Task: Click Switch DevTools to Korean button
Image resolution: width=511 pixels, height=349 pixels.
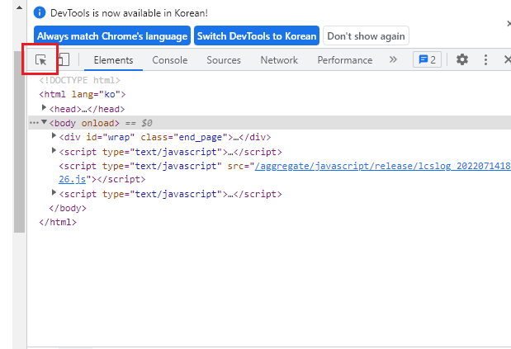Action: [257, 35]
